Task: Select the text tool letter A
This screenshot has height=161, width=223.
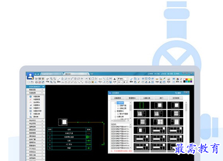Action: point(114,79)
